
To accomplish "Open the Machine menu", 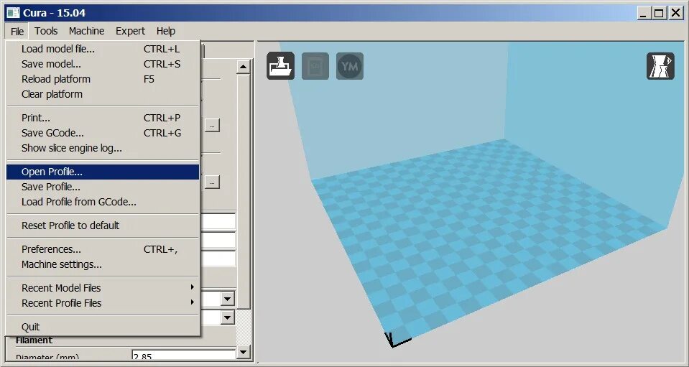I will [86, 31].
